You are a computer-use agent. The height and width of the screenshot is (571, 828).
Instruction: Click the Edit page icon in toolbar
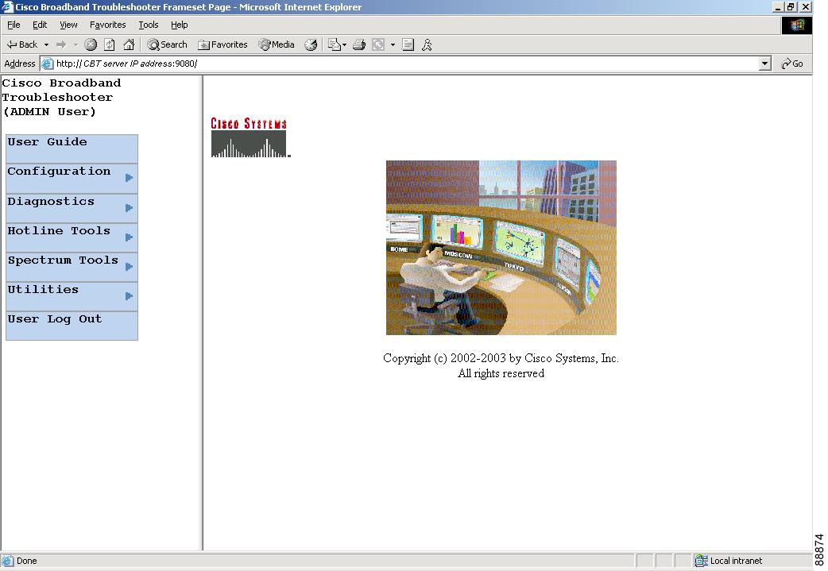click(x=378, y=44)
